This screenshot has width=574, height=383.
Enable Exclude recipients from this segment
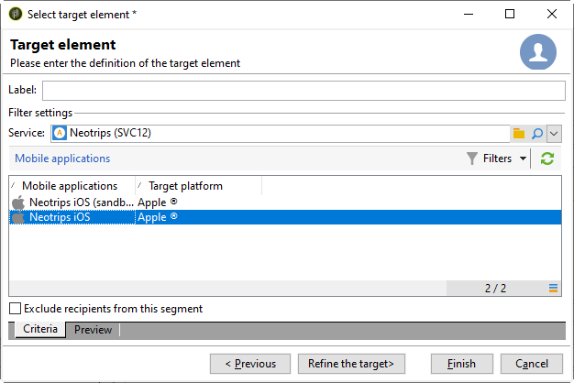pos(15,309)
